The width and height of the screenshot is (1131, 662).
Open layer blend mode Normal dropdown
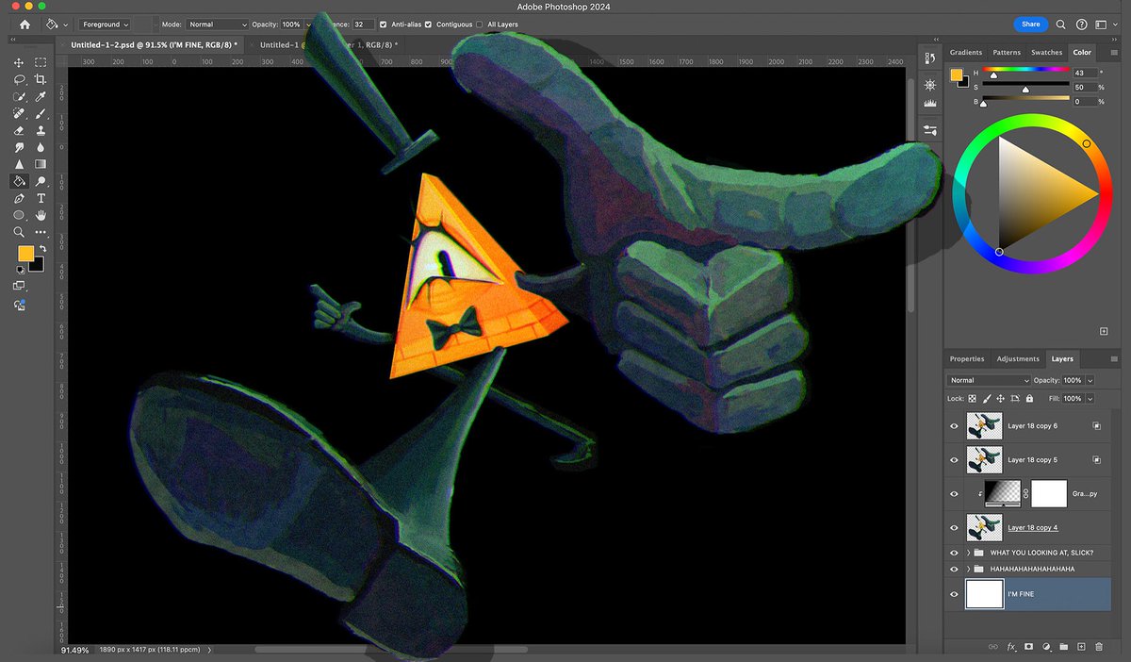[989, 380]
